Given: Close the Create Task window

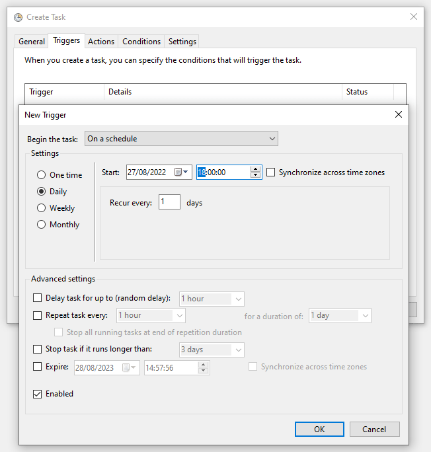Looking at the screenshot, I should click(x=414, y=17).
